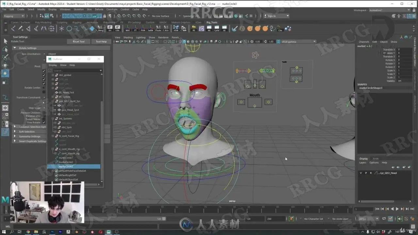The height and width of the screenshot is (235, 418).
Task: Click the locator cross shelf icon
Action: 61,29
